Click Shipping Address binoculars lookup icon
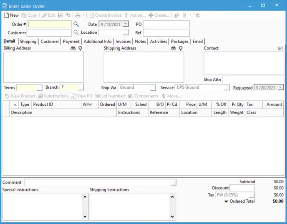The width and height of the screenshot is (287, 224). [174, 48]
